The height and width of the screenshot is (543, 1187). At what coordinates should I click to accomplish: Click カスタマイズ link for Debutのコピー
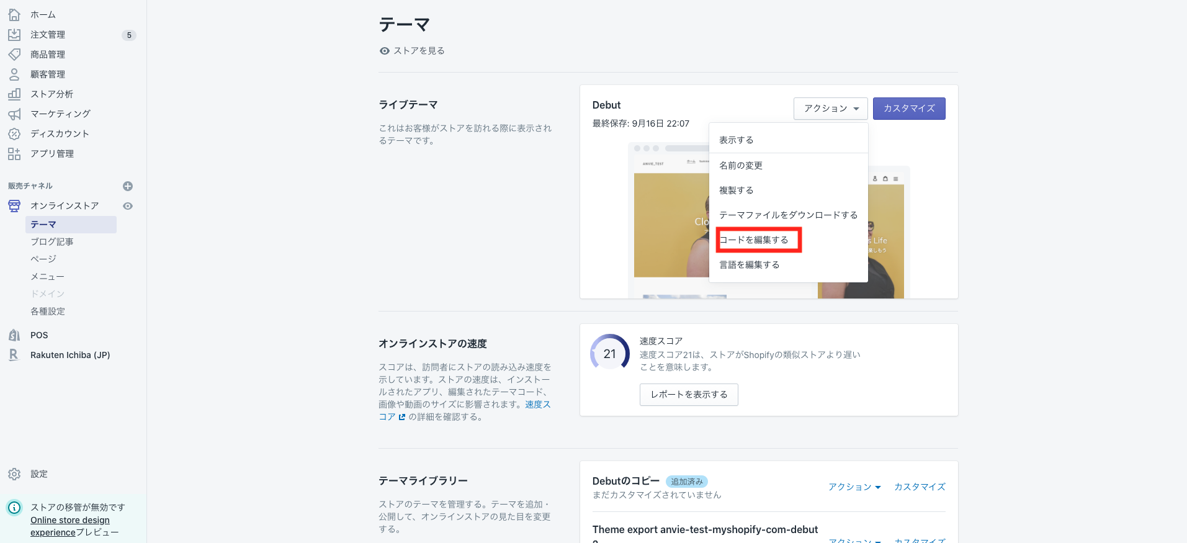point(920,487)
